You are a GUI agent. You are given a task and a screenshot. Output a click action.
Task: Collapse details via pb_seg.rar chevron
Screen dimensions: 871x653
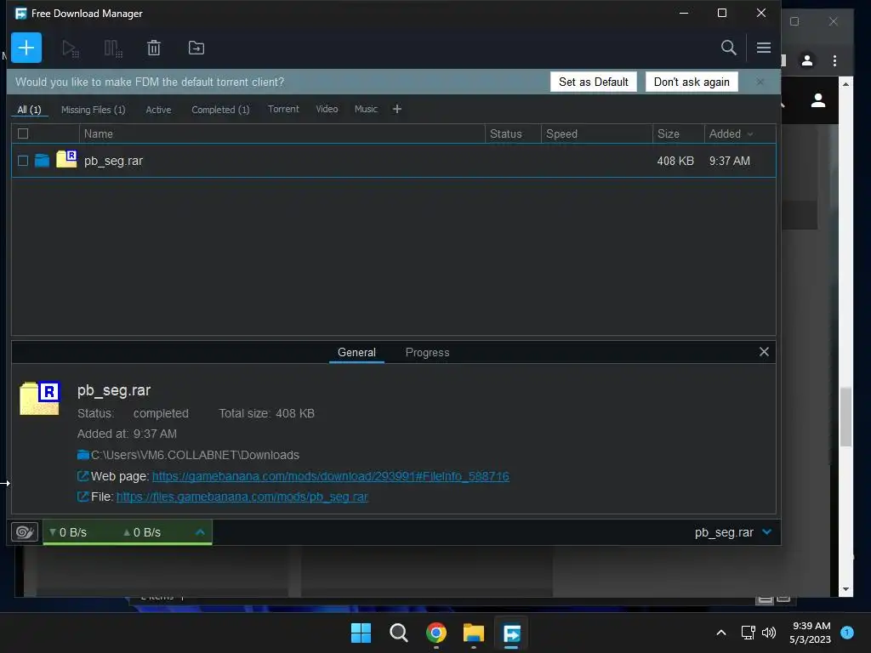pos(766,532)
